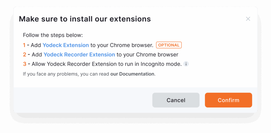Click the orange step number 3
Viewport: 271px width, 133px height.
24,64
